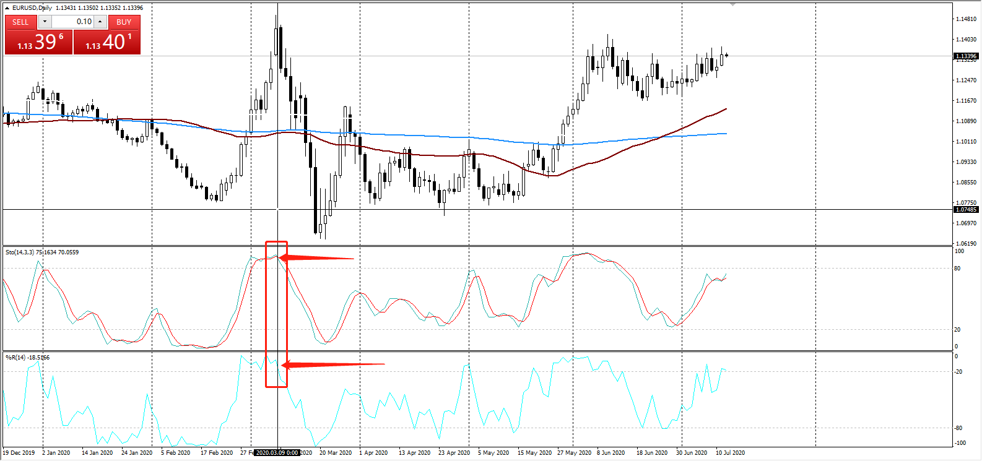Click the current price label 1.13396

(965, 56)
